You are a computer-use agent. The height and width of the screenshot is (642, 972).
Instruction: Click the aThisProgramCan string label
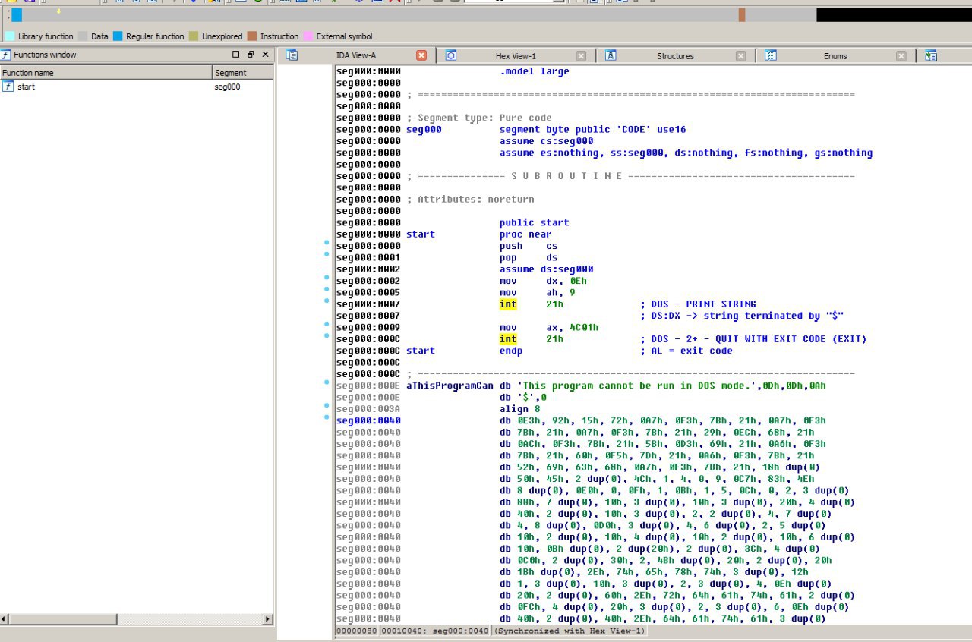[450, 386]
